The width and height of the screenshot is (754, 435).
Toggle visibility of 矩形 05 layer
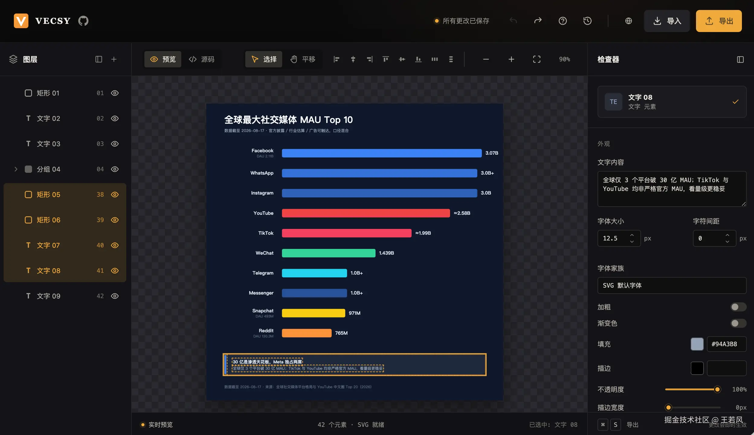(x=115, y=195)
